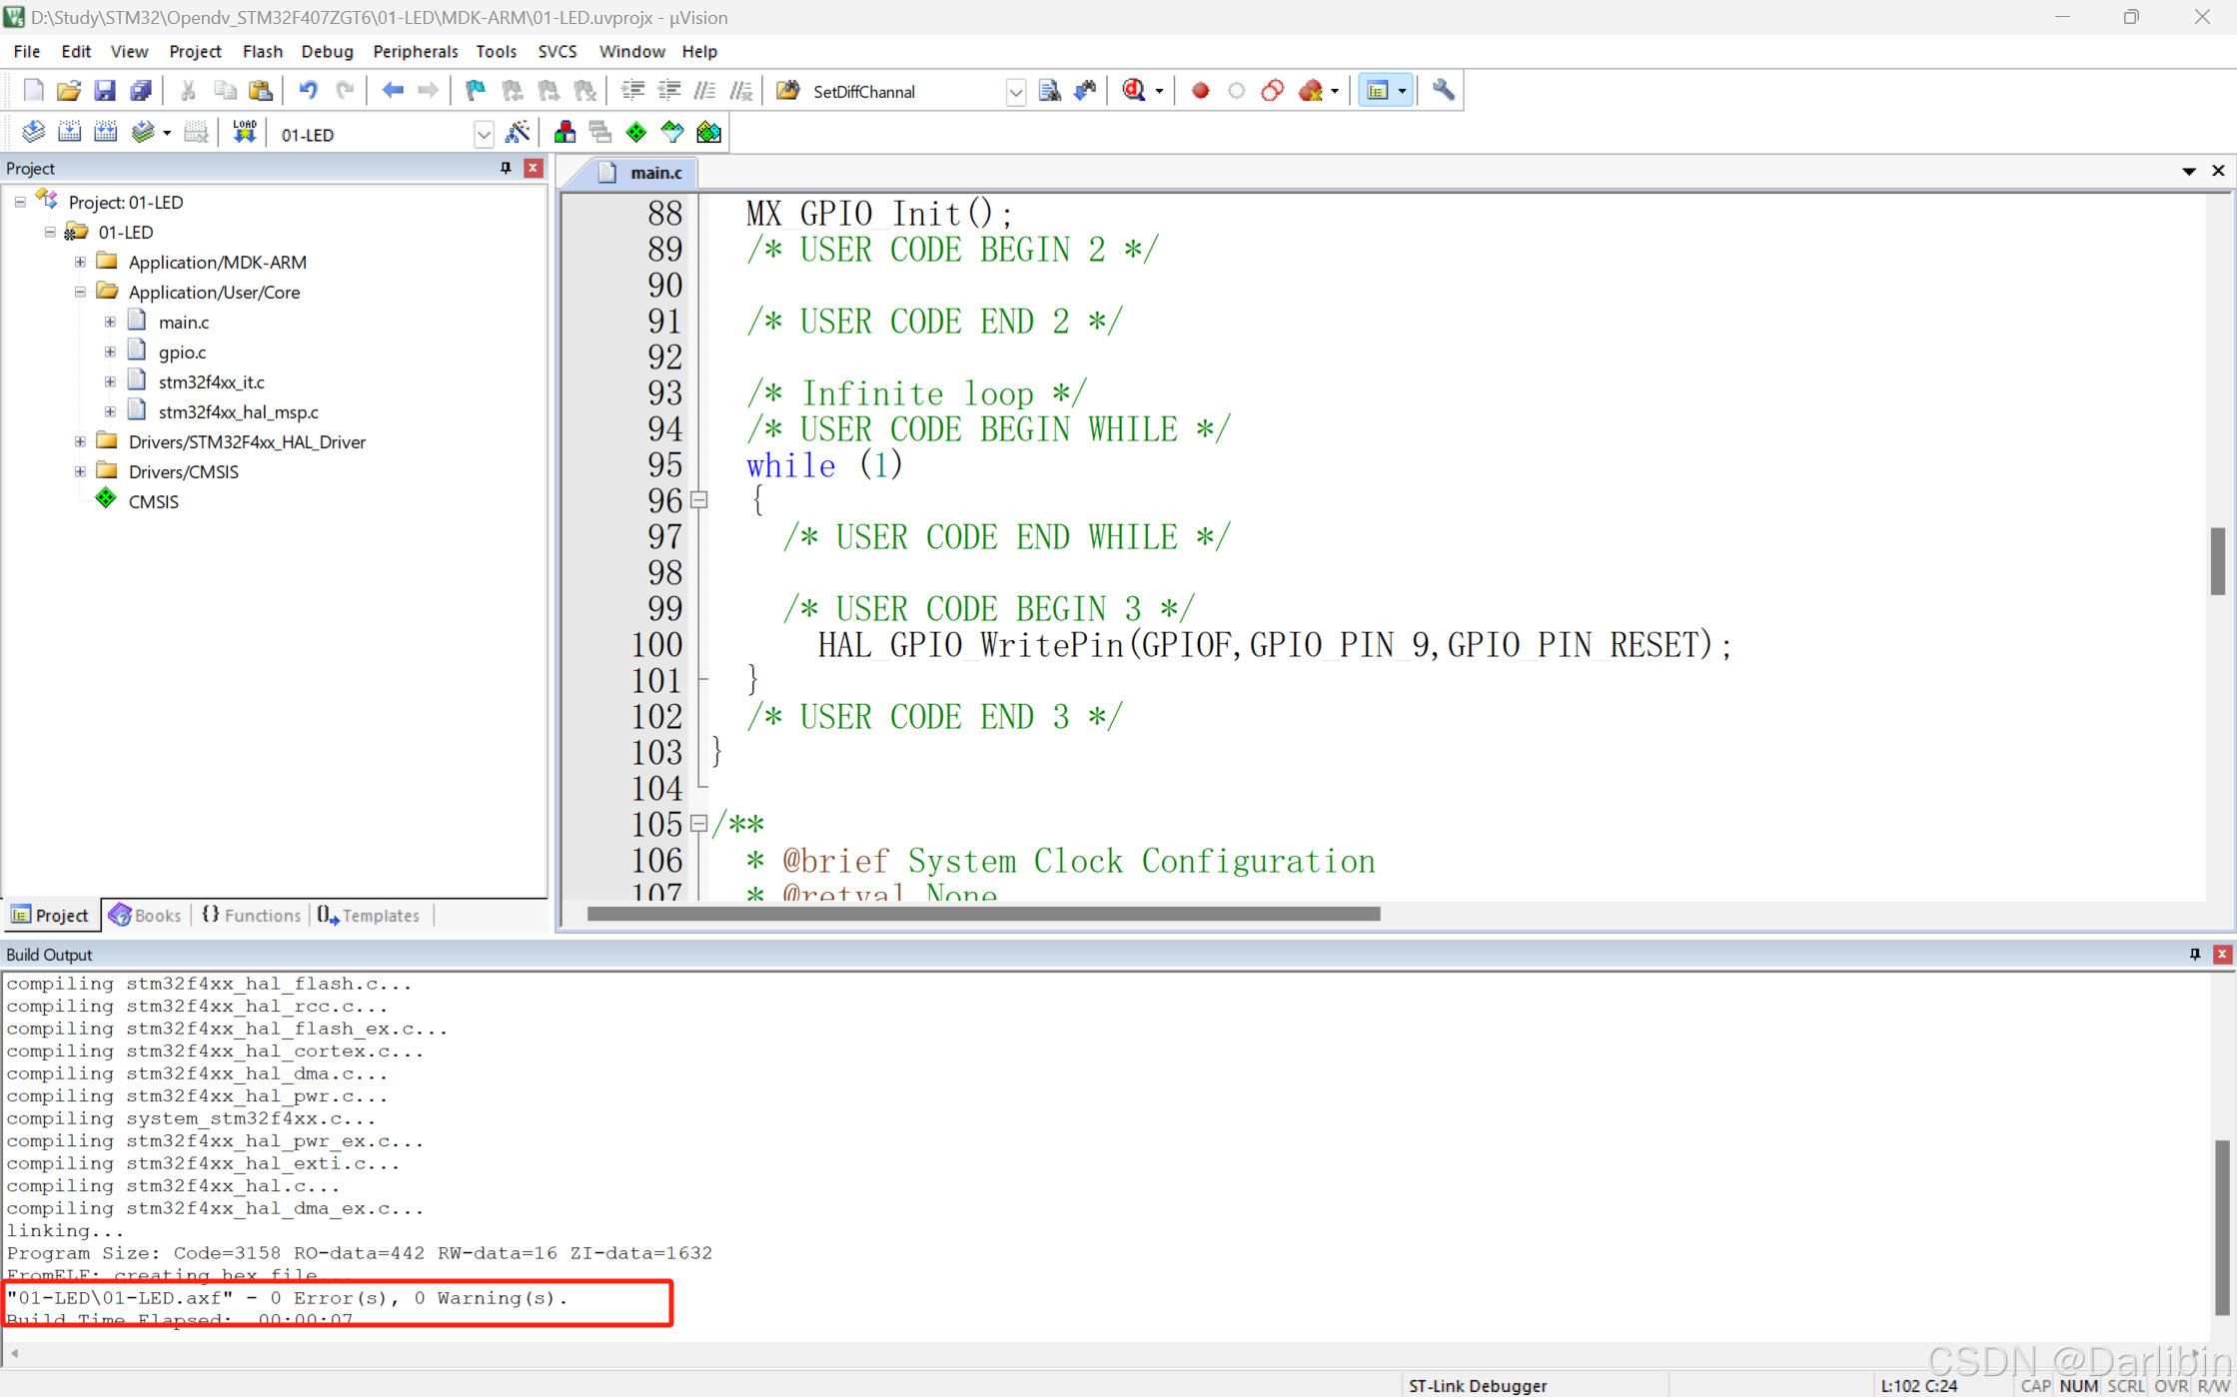Start a debug session
This screenshot has height=1397, width=2237.
[x=1132, y=90]
